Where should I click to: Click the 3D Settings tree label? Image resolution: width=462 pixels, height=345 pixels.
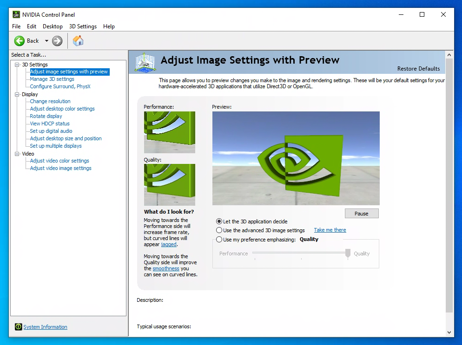click(35, 65)
